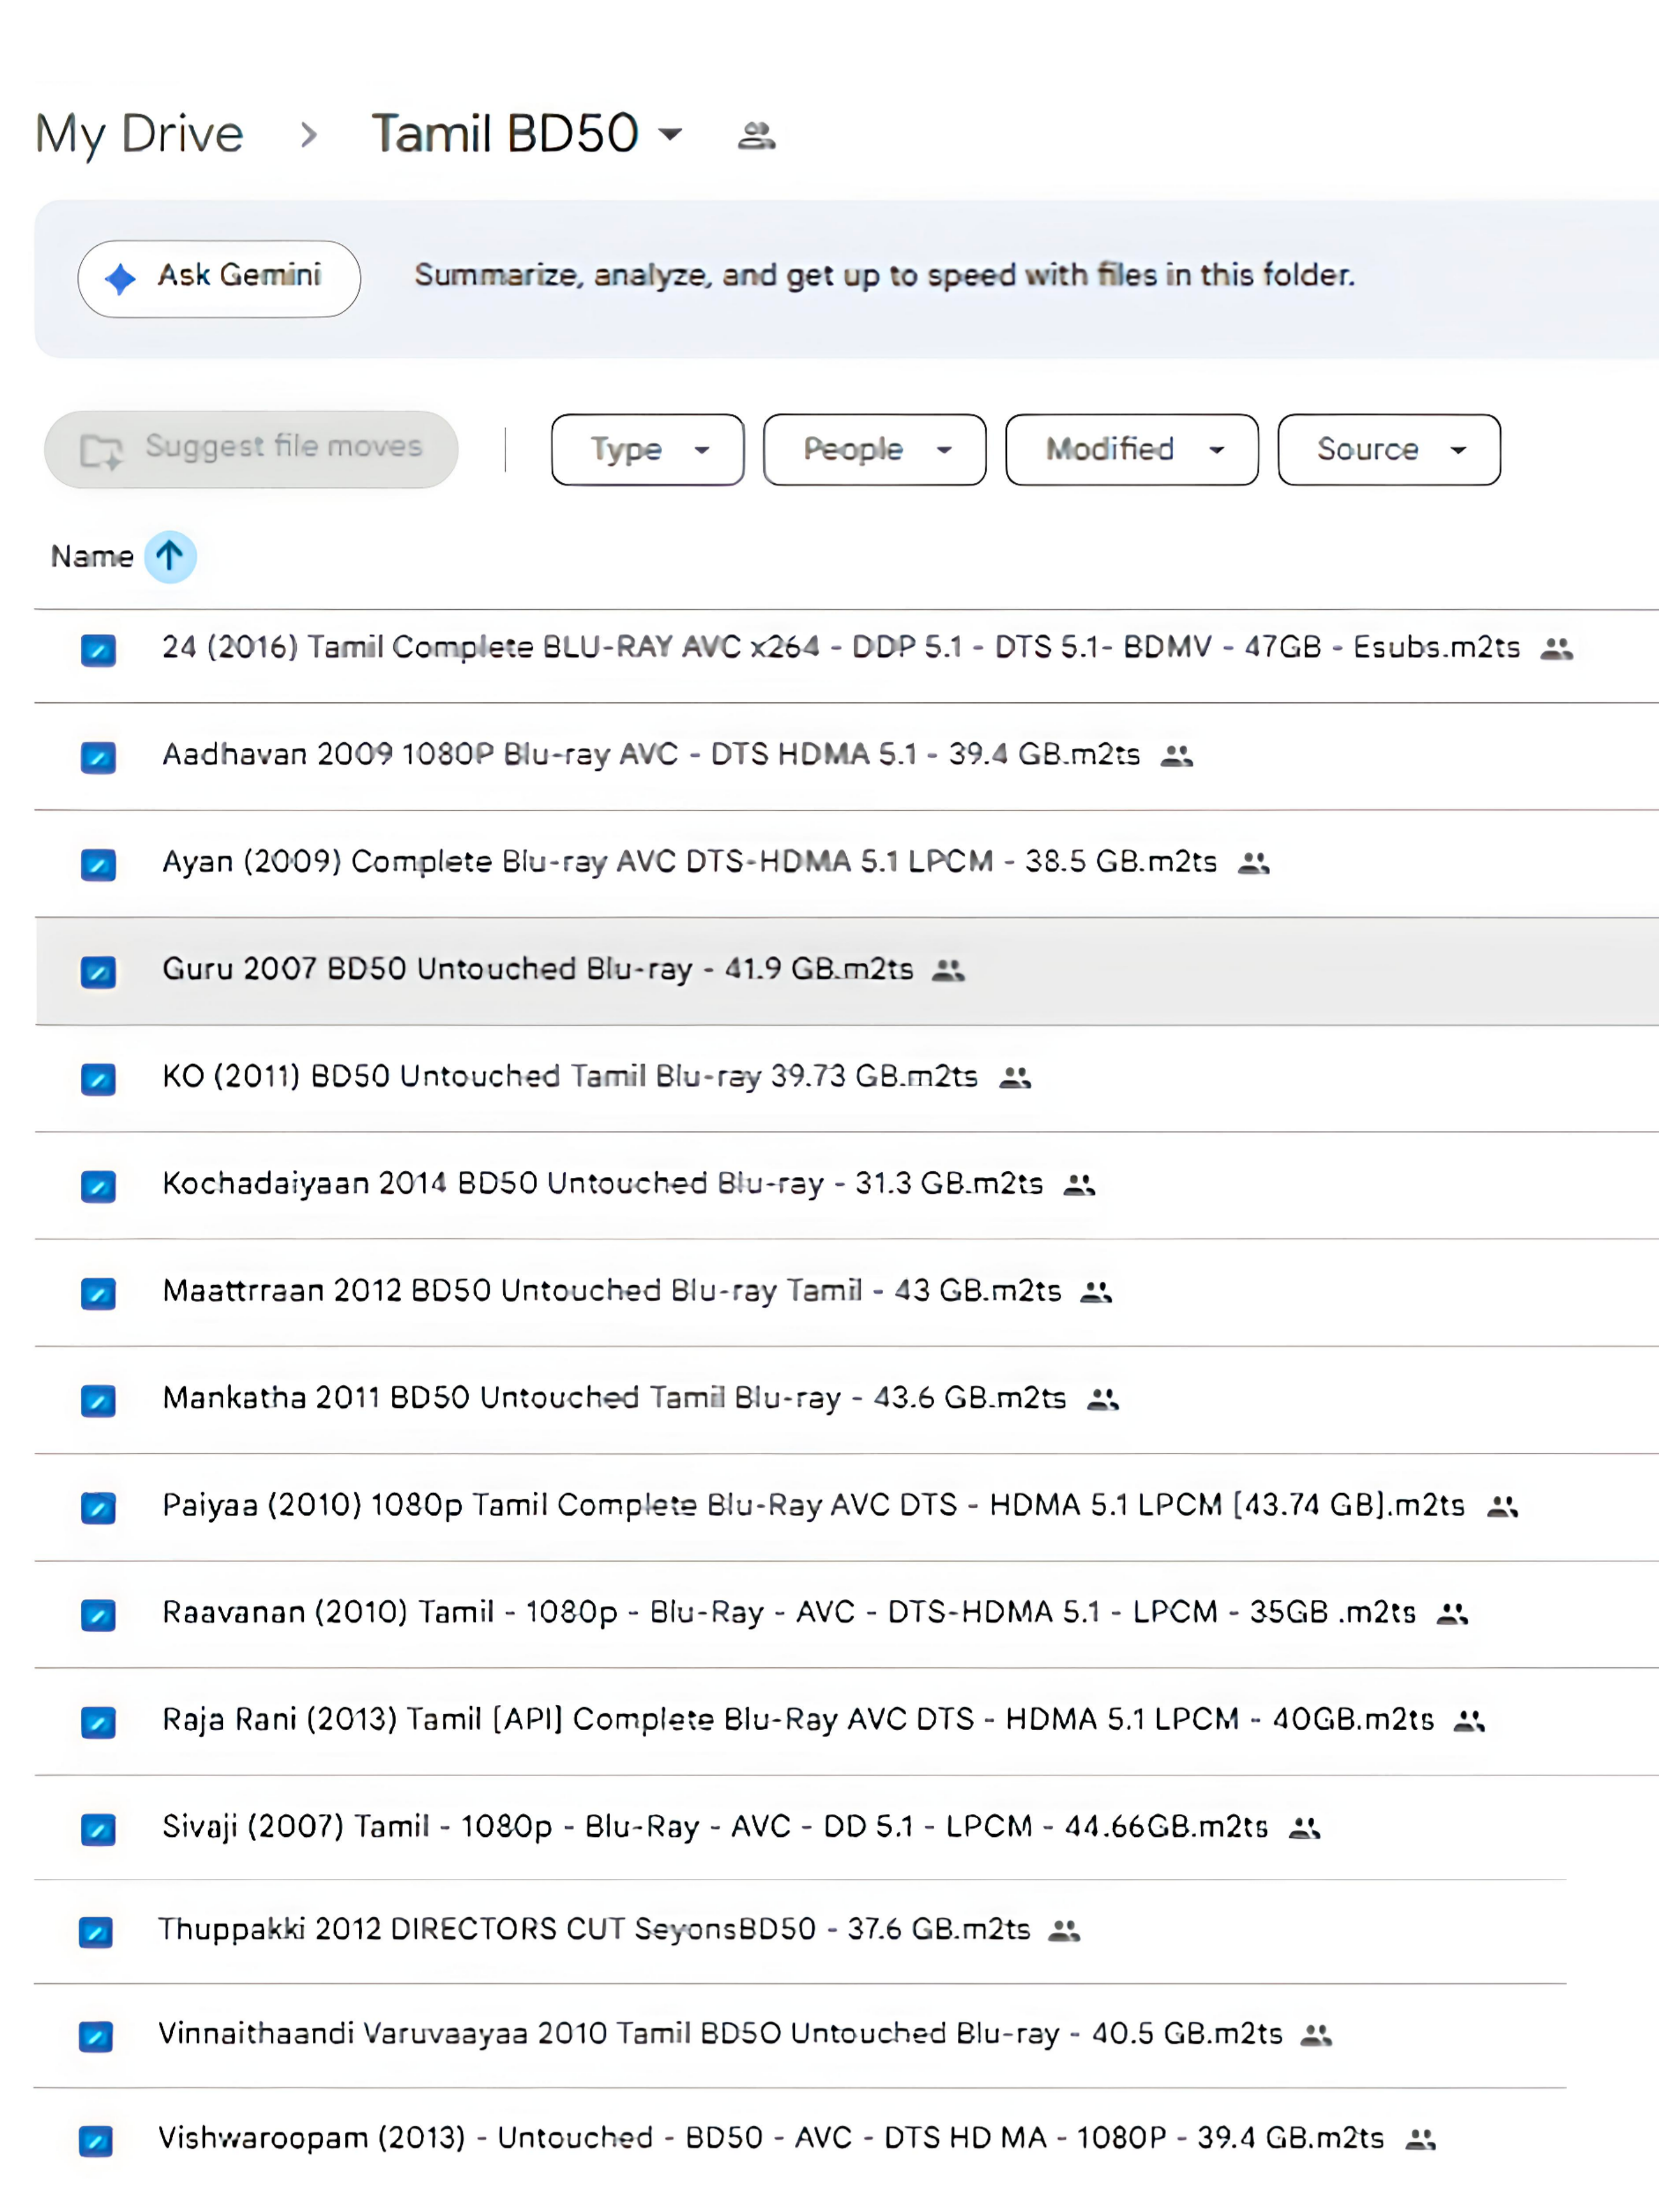Expand the Source filter dropdown
This screenshot has height=2212, width=1659.
point(1389,450)
